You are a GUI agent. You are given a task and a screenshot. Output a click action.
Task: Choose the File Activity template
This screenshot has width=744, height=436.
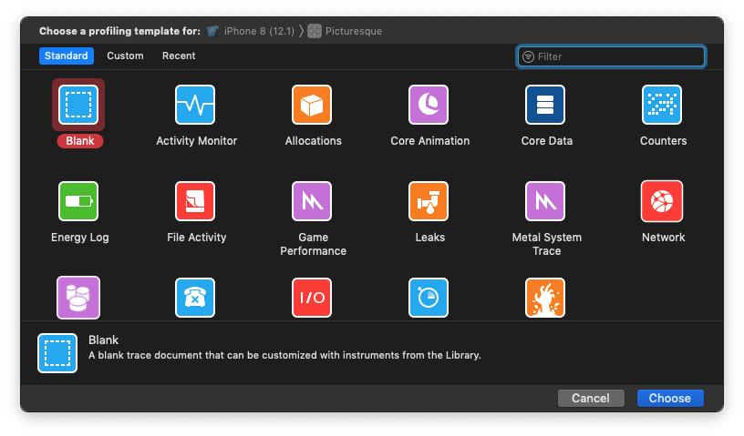click(x=195, y=201)
